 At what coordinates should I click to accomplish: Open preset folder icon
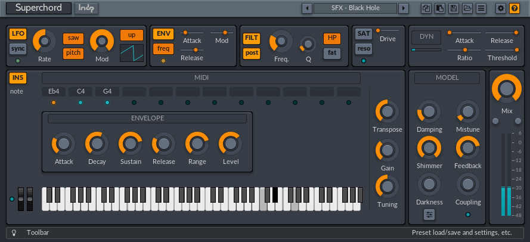tap(467, 8)
